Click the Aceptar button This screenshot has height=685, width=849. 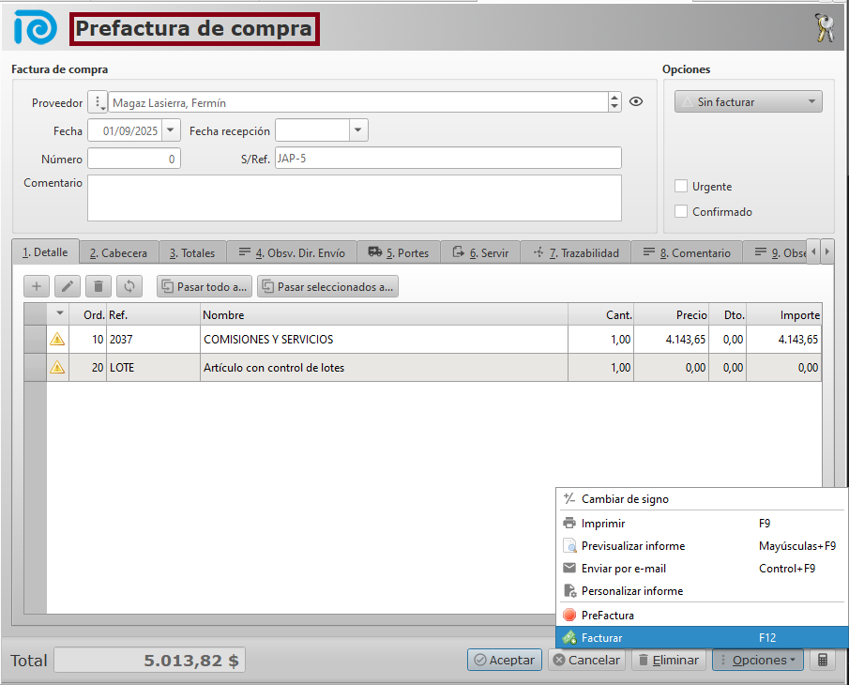coord(505,660)
